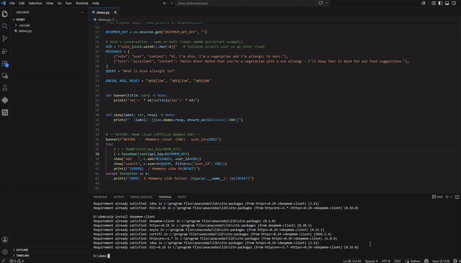Toggle the secondary side bar

coord(454,3)
